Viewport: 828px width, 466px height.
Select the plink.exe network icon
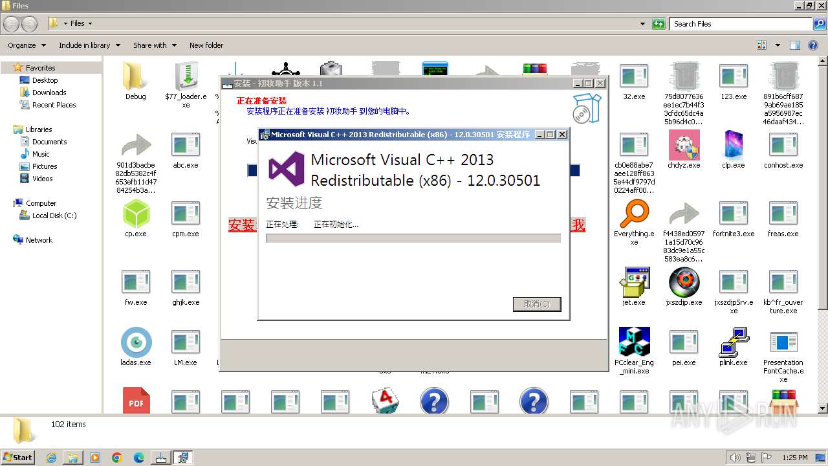click(x=734, y=342)
